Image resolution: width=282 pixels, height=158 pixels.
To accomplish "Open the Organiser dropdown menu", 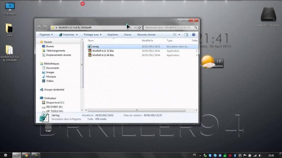I will (x=46, y=34).
